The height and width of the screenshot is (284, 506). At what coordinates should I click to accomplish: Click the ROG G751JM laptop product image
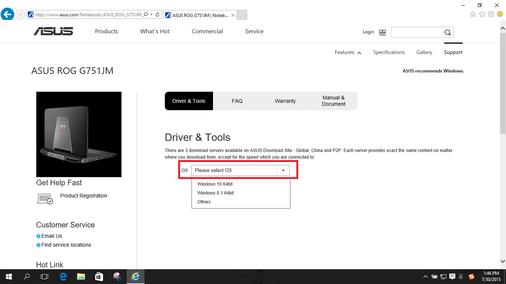(79, 134)
